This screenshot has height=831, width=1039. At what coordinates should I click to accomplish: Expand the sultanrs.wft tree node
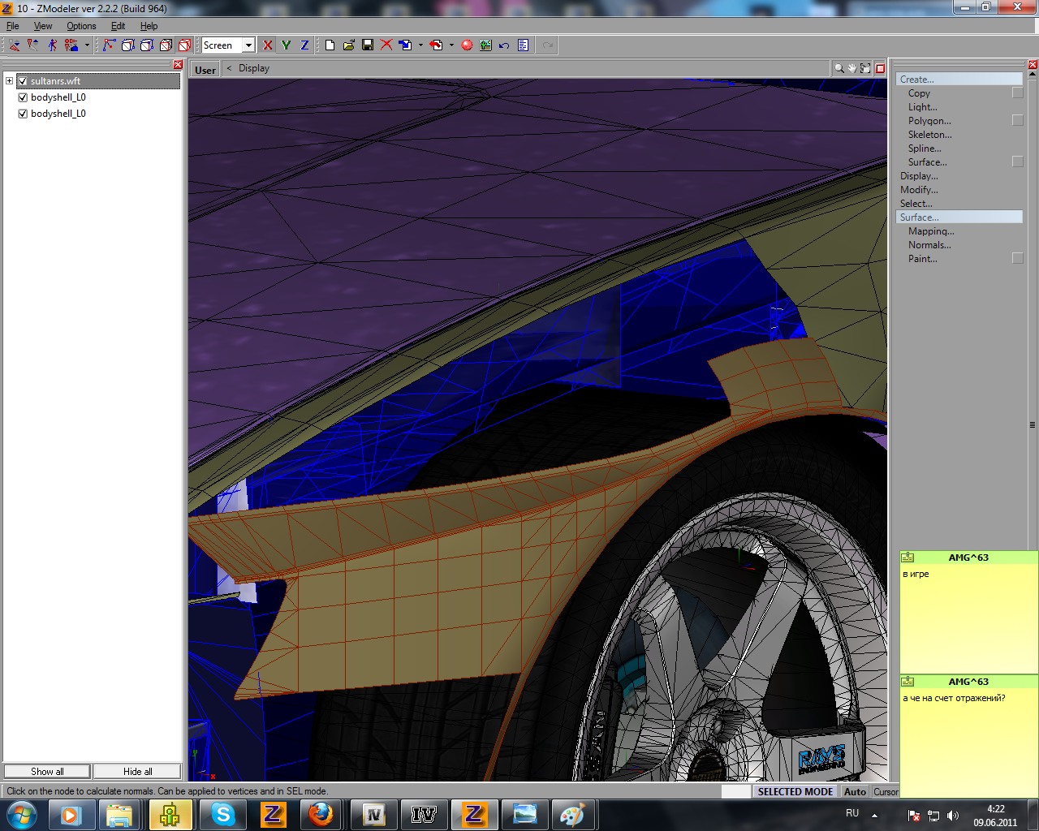pos(9,81)
